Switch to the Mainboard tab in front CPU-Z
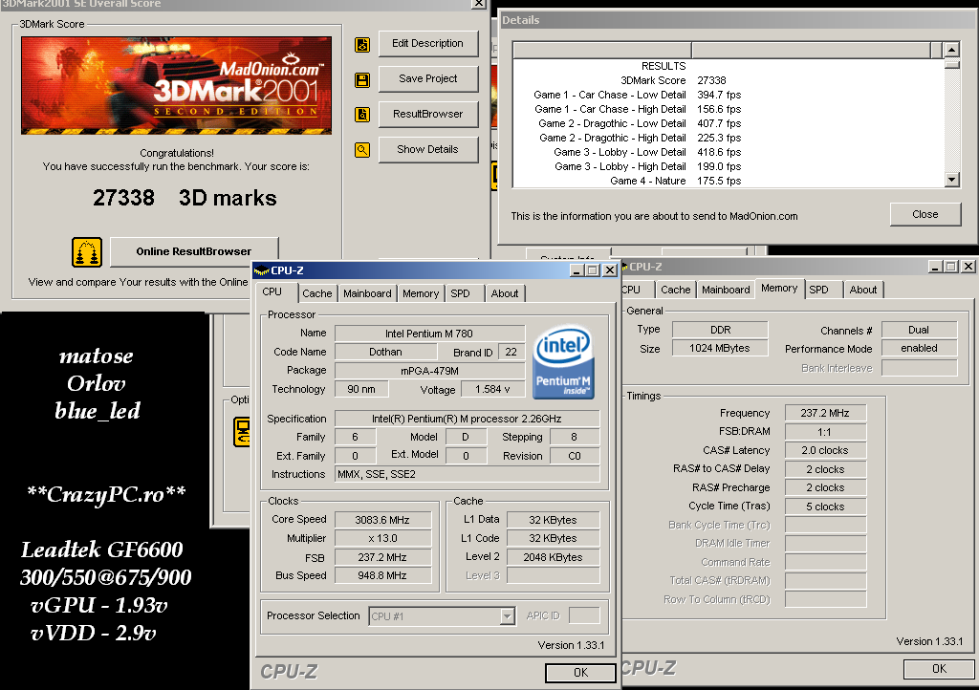This screenshot has width=979, height=690. click(x=367, y=293)
